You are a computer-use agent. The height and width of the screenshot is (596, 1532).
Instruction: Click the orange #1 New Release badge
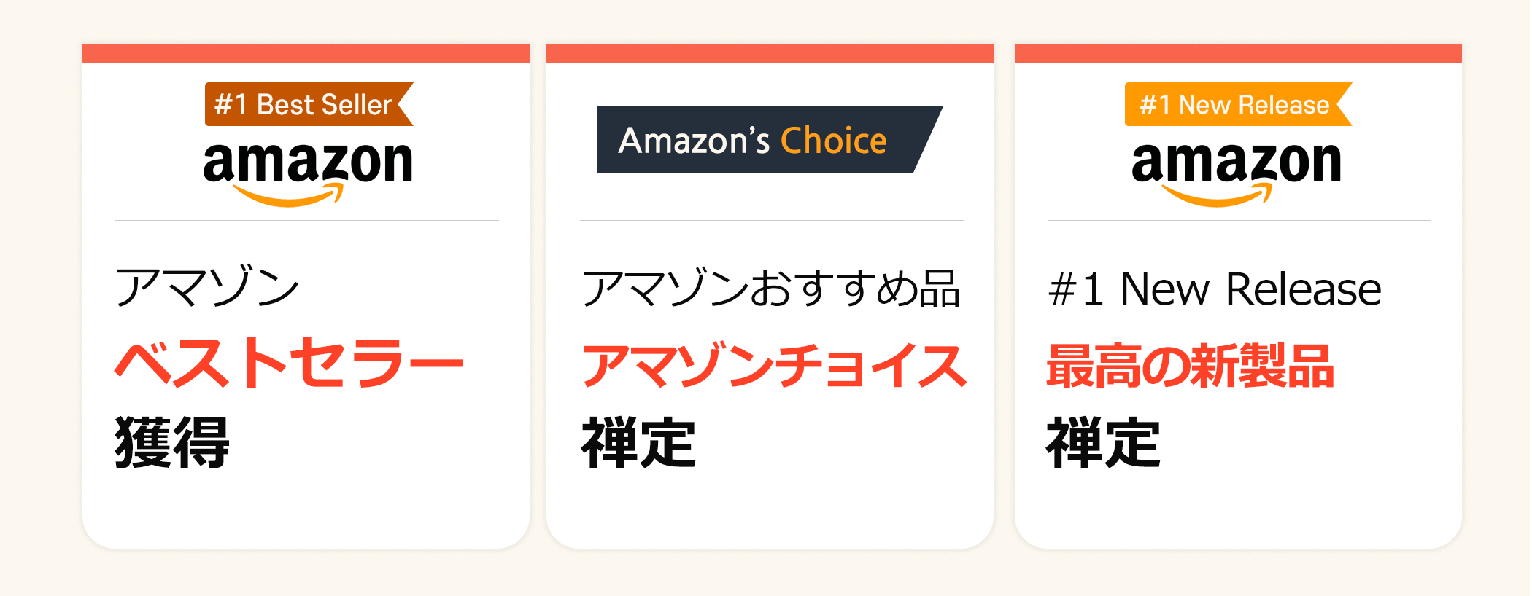[x=1236, y=104]
